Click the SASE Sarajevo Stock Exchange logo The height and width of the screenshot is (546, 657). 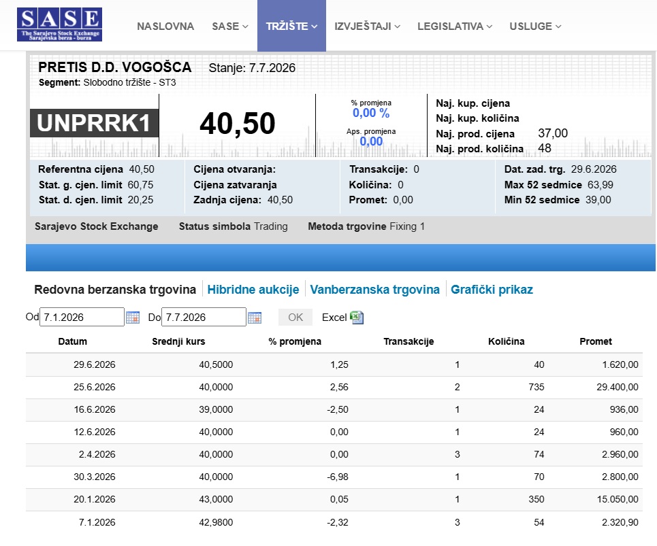[x=59, y=24]
